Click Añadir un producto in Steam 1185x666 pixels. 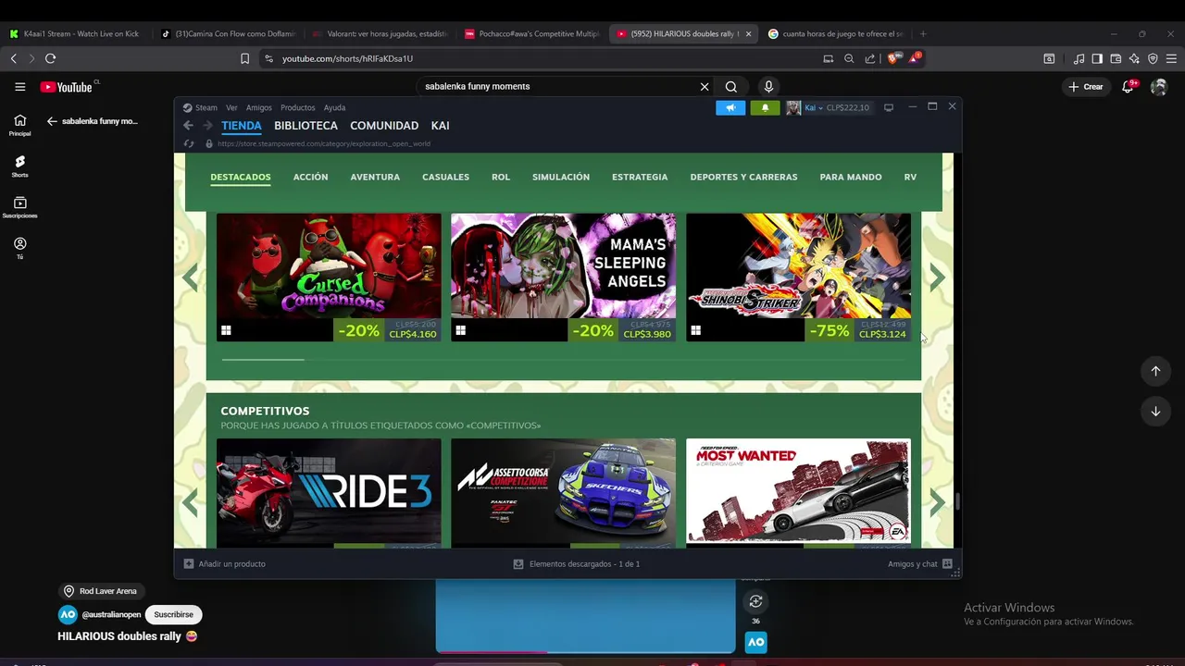tap(224, 563)
